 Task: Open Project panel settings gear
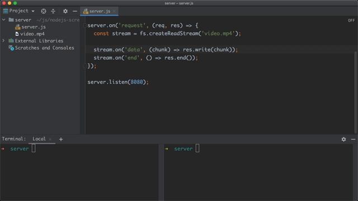point(65,11)
